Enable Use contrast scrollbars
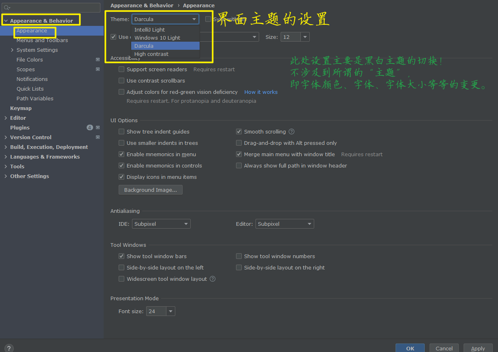 (121, 81)
